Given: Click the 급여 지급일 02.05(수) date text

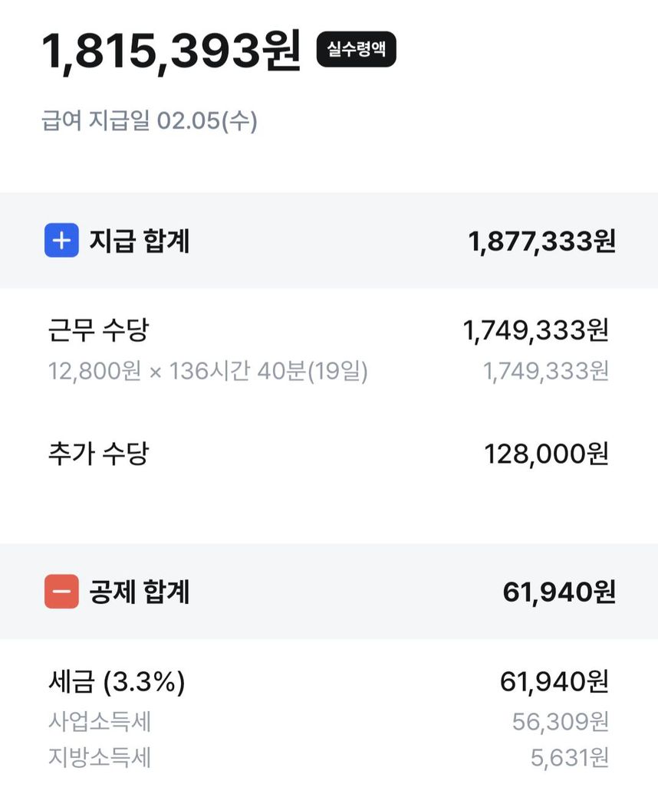Looking at the screenshot, I should (x=150, y=121).
